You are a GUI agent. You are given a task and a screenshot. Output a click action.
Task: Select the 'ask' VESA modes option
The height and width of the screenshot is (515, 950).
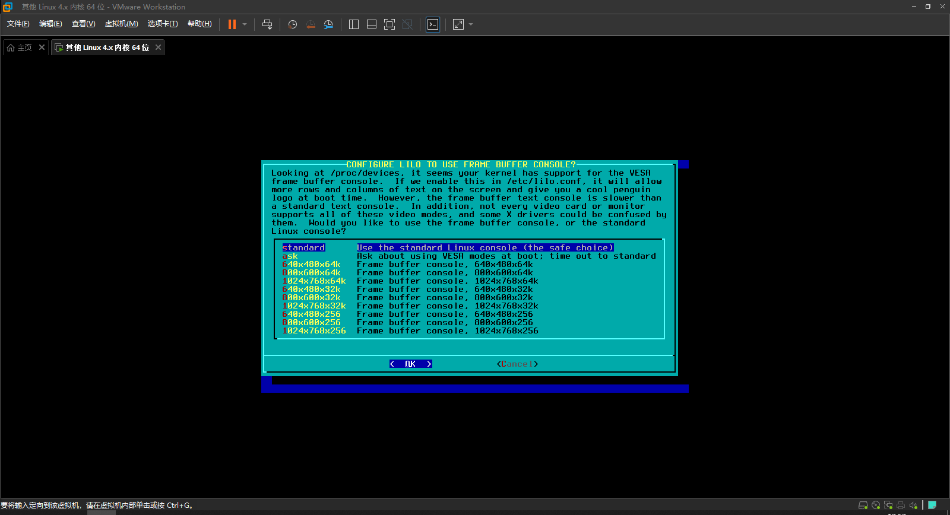(469, 256)
